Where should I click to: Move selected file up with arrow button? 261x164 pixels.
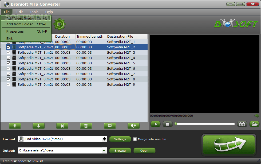click(x=15, y=126)
